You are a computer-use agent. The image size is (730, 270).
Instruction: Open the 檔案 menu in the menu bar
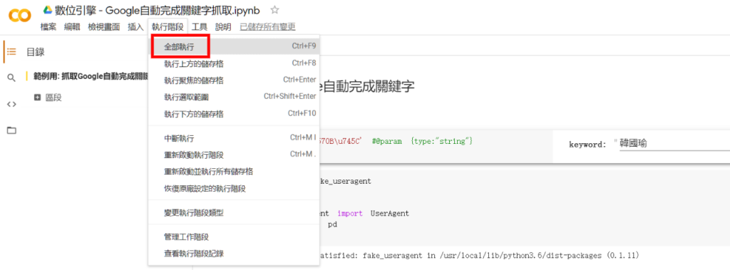click(48, 27)
